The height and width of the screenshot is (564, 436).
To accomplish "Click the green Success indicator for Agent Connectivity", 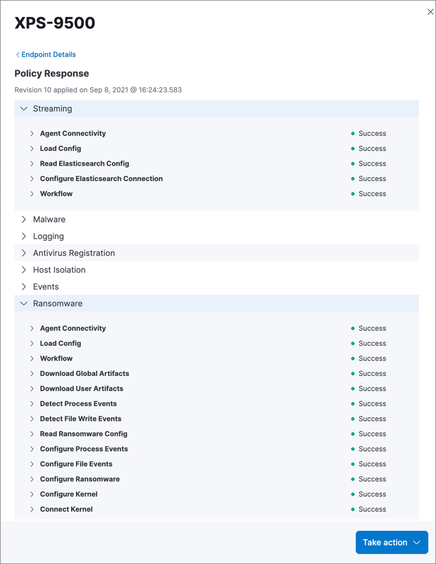I will click(x=352, y=133).
